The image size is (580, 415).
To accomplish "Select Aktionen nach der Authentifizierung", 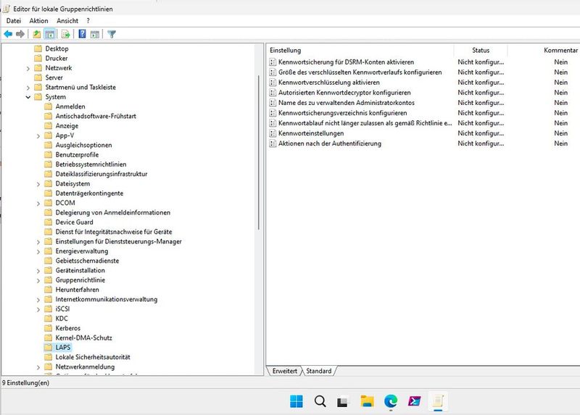I will [x=330, y=143].
